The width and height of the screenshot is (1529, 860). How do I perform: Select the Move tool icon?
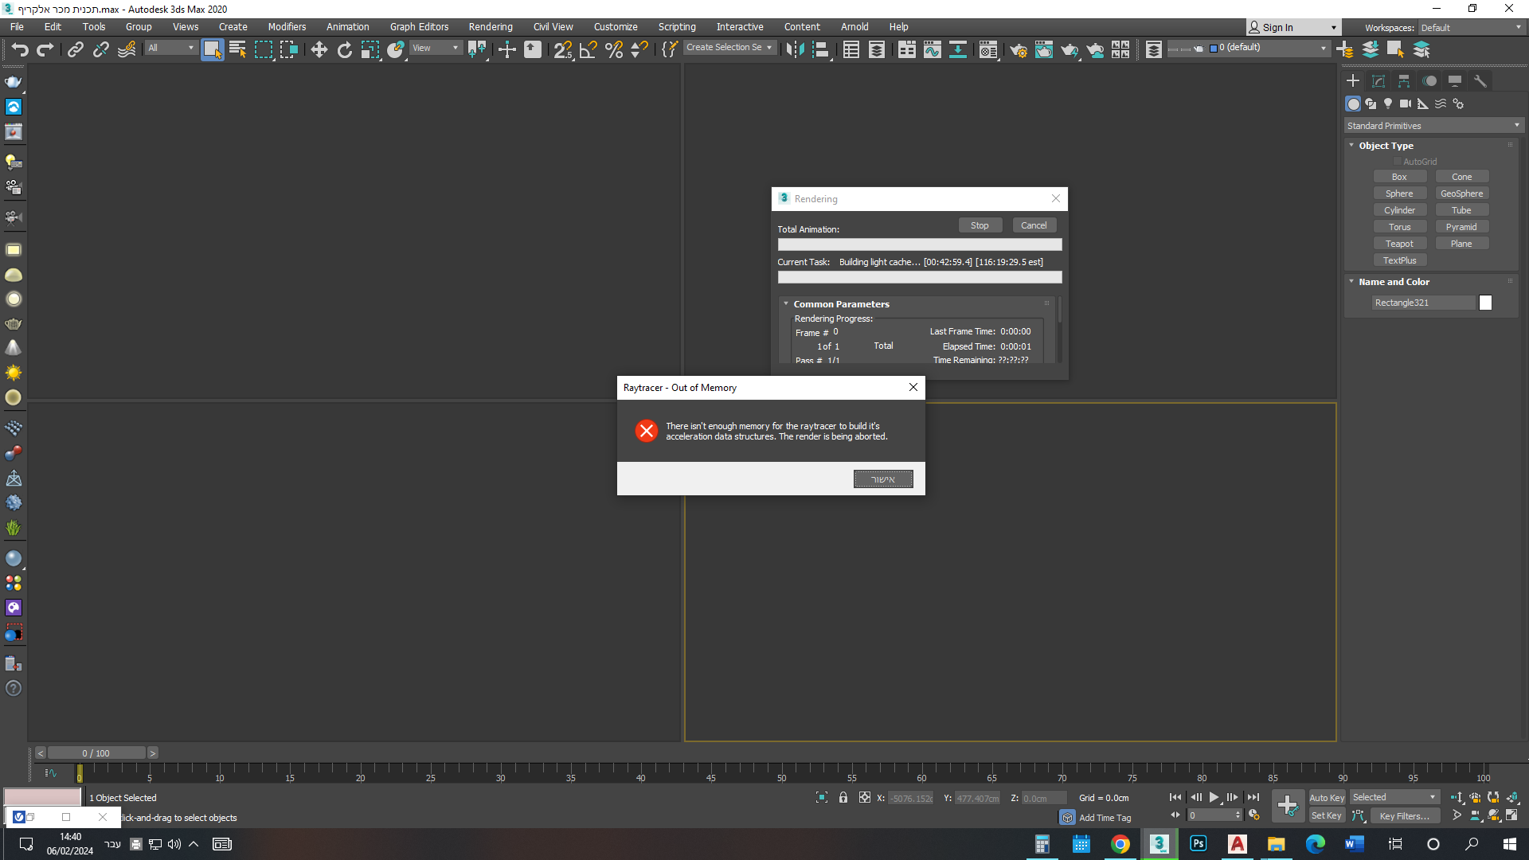(319, 49)
